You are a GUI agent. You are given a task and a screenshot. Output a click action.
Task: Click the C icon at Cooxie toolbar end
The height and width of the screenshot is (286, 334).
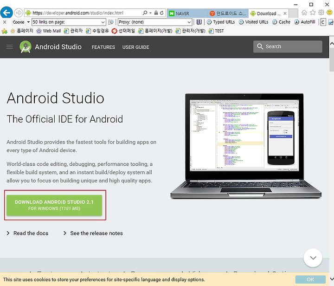323,22
